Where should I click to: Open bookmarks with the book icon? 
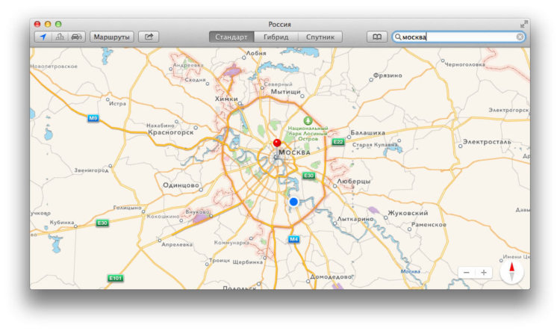click(x=377, y=37)
